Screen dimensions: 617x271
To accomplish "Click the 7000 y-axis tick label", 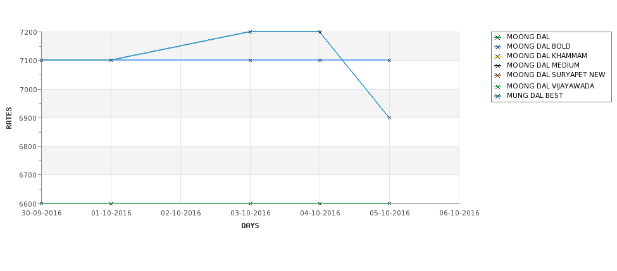I will (x=30, y=90).
